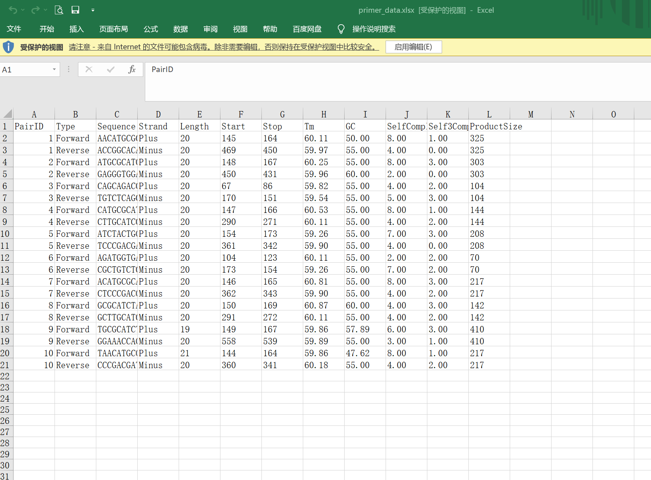Click the 启用编辑(E) button
The image size is (651, 480).
tap(413, 47)
